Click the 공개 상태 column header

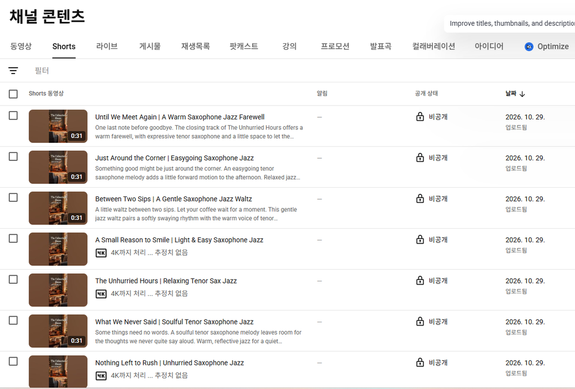427,94
